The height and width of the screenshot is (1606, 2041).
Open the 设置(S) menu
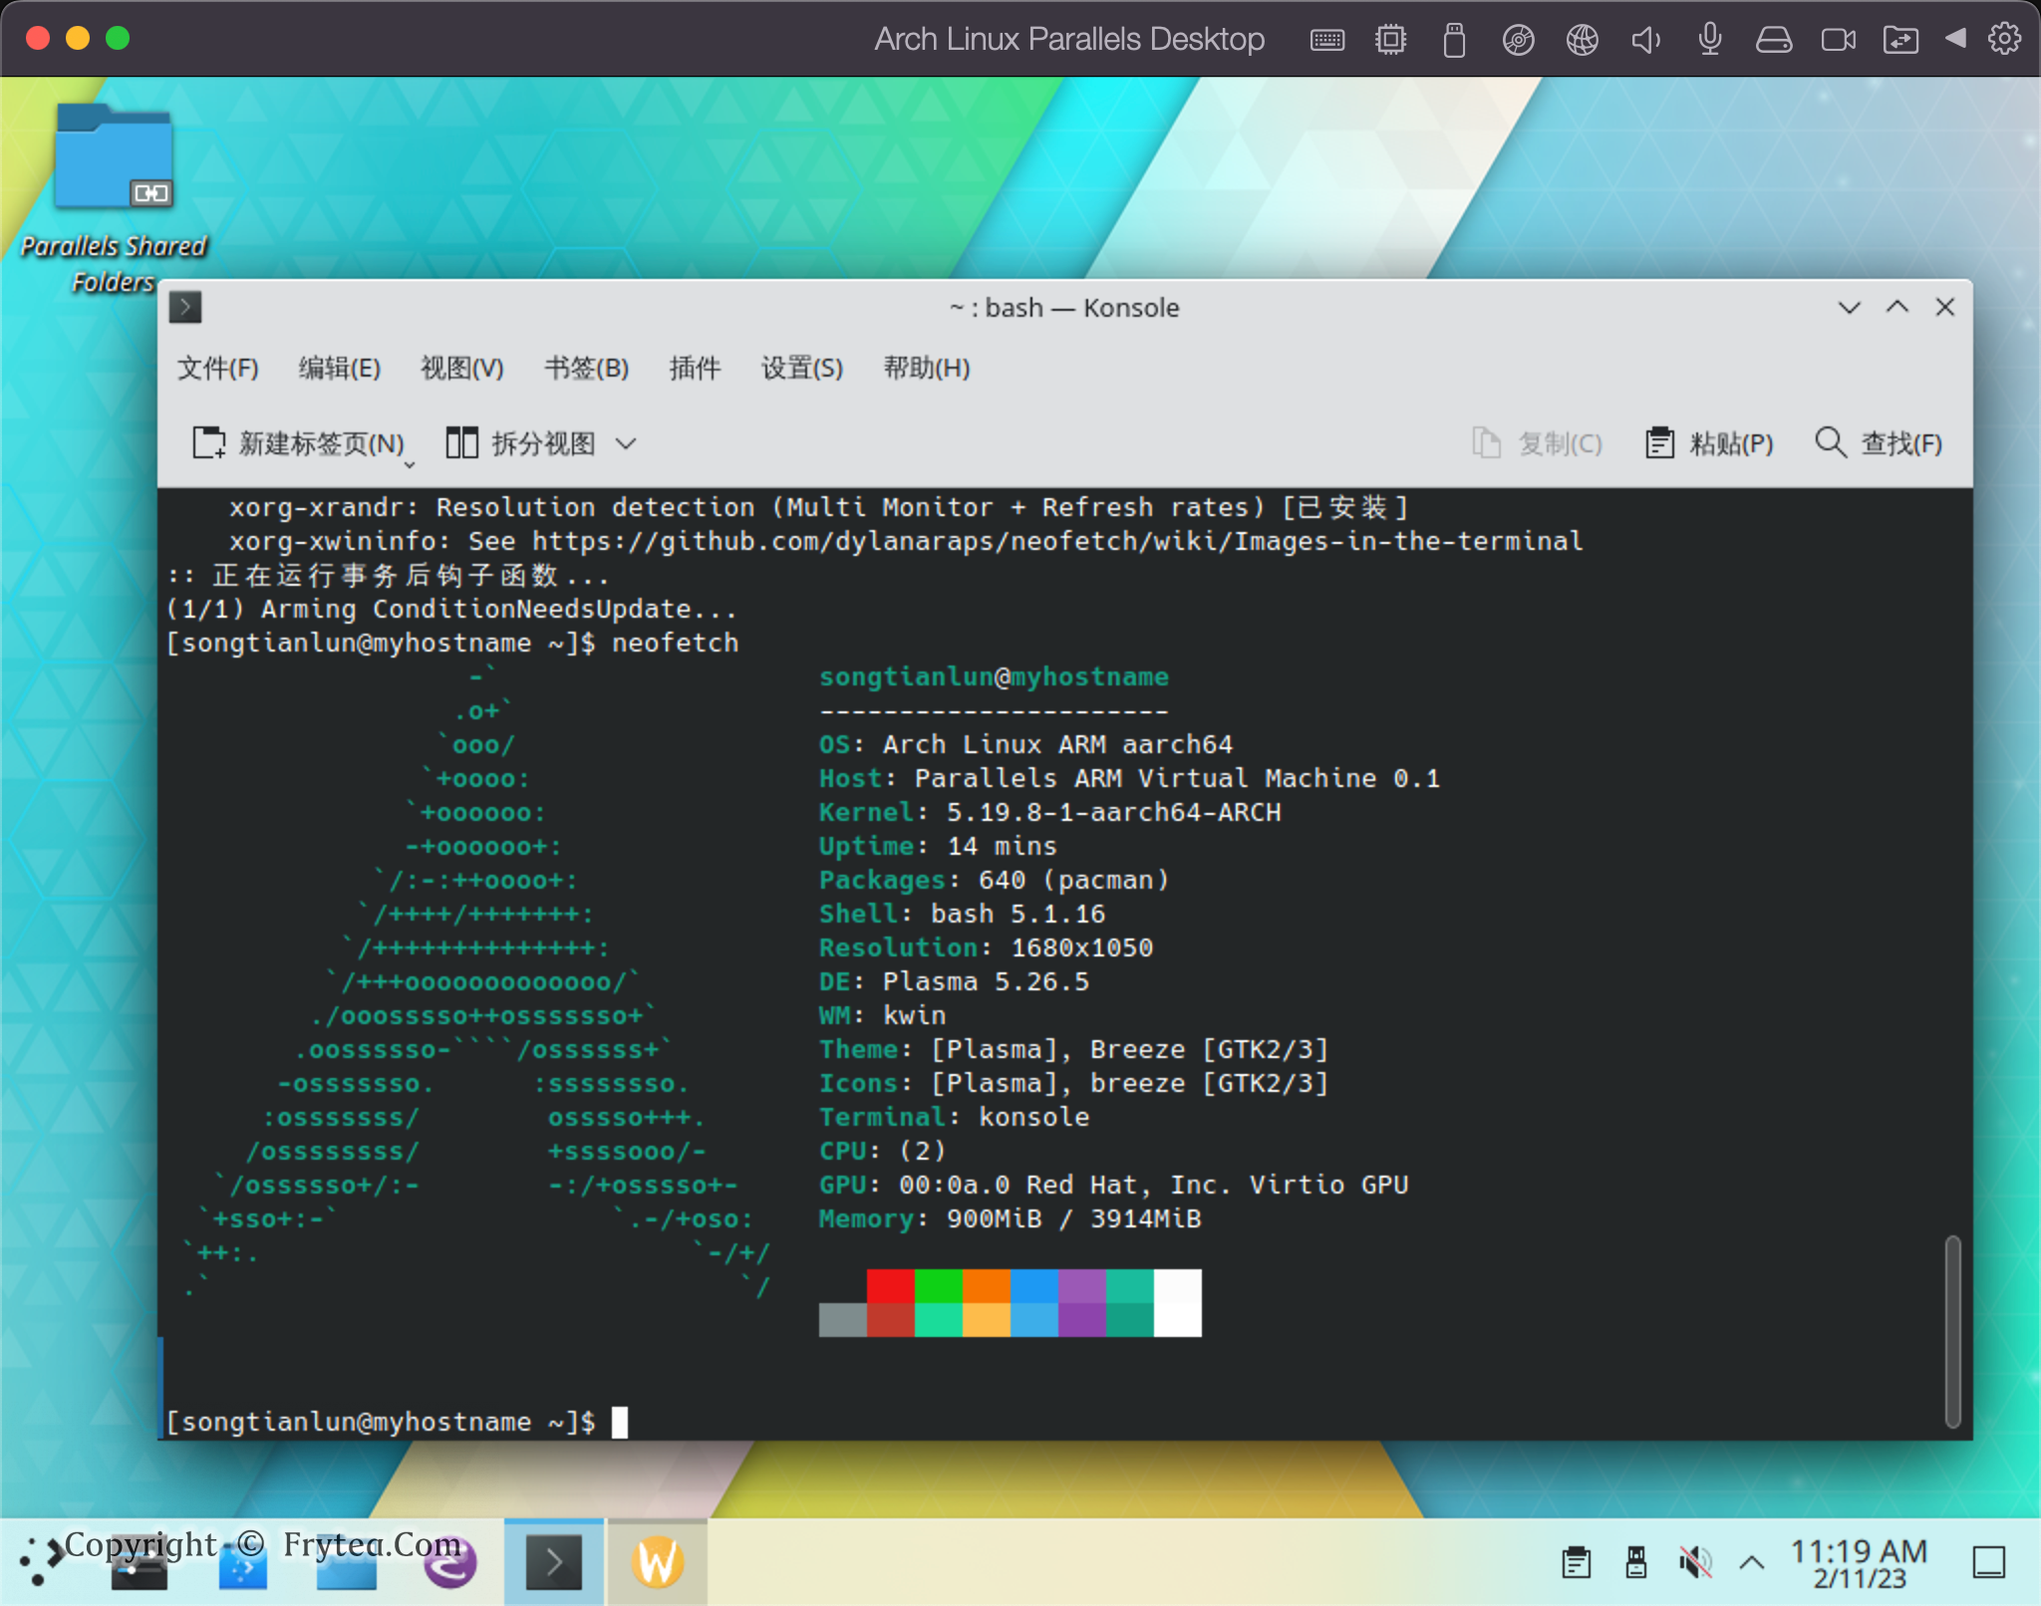tap(801, 369)
